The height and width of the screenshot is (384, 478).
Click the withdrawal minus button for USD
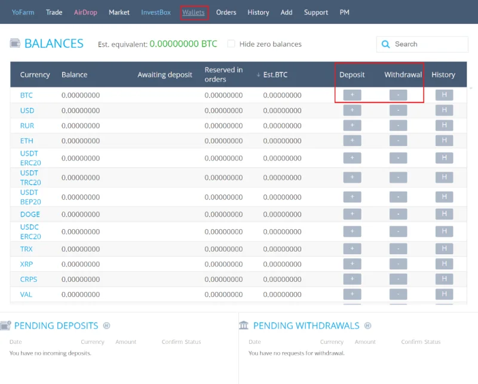click(398, 110)
